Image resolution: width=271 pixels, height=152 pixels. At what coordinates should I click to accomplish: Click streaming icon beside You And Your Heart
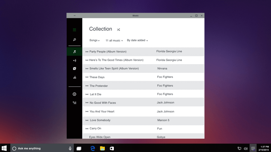pyautogui.click(x=87, y=112)
